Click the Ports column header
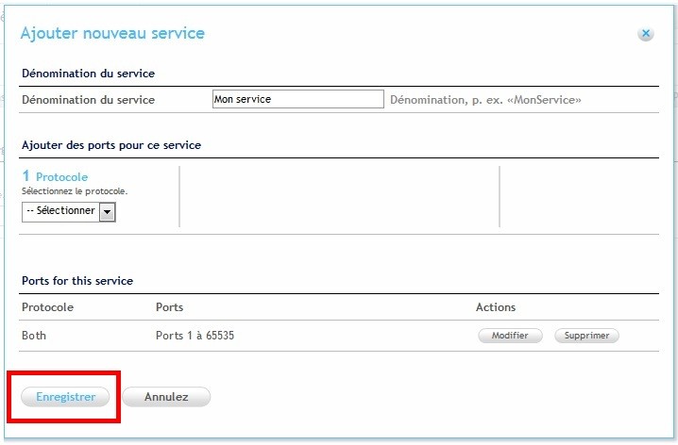678x445 pixels. (169, 307)
